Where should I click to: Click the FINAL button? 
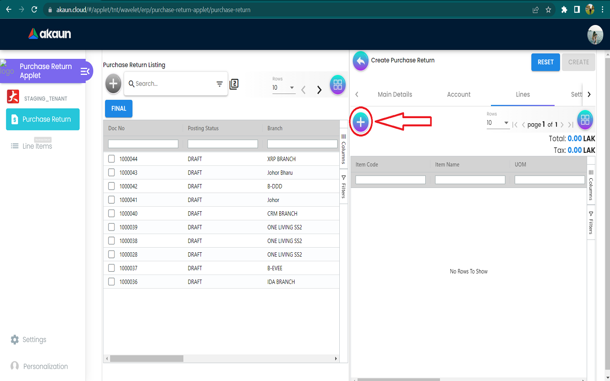[x=119, y=109]
